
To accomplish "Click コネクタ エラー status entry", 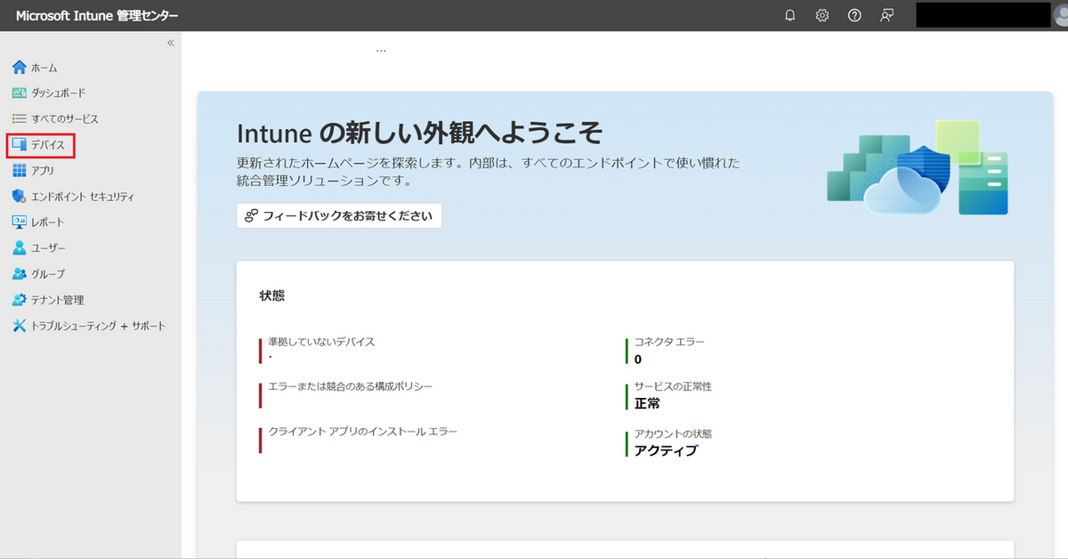I will (x=669, y=342).
